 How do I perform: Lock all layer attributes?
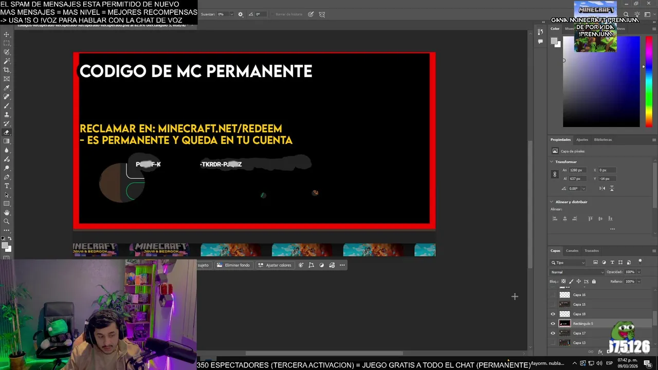594,282
